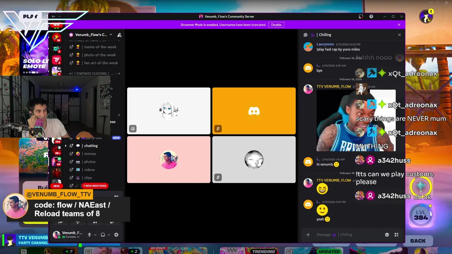Click the status icon on anime tile
Image resolution: width=452 pixels, height=254 pixels.
(133, 129)
